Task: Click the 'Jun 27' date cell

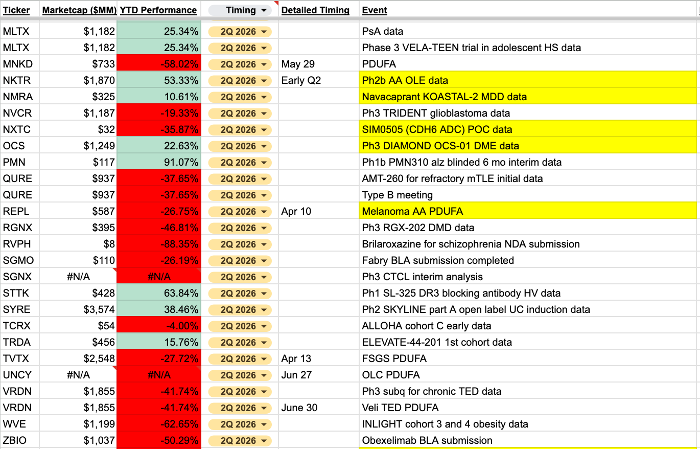Action: point(319,375)
